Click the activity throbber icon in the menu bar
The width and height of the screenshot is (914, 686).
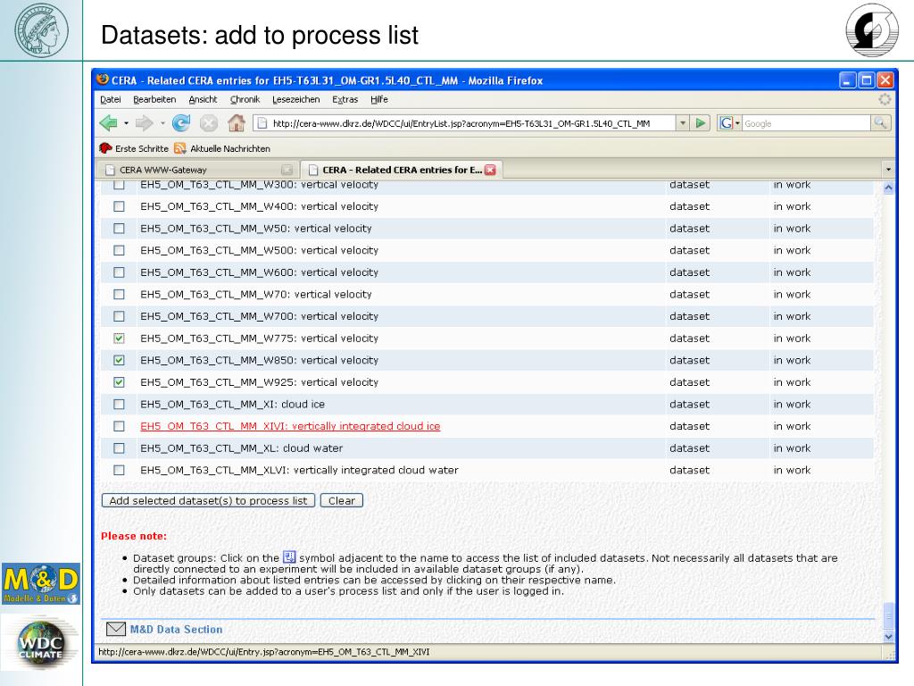tap(885, 99)
